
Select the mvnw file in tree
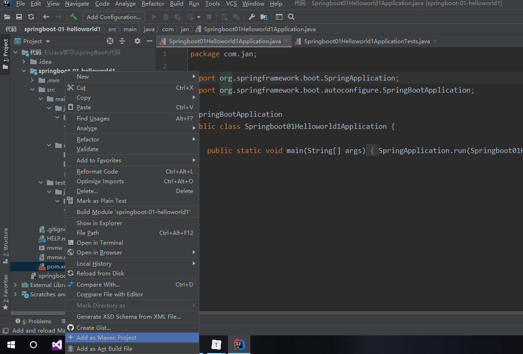pos(51,248)
